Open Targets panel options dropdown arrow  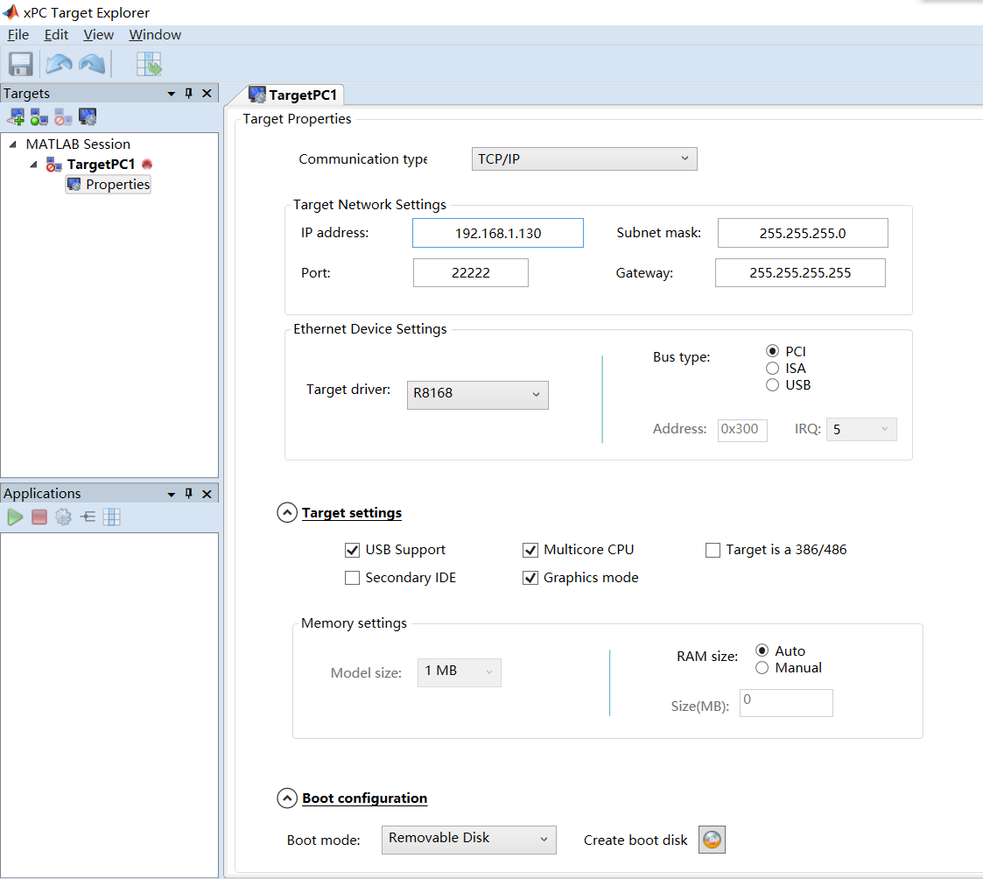(172, 94)
